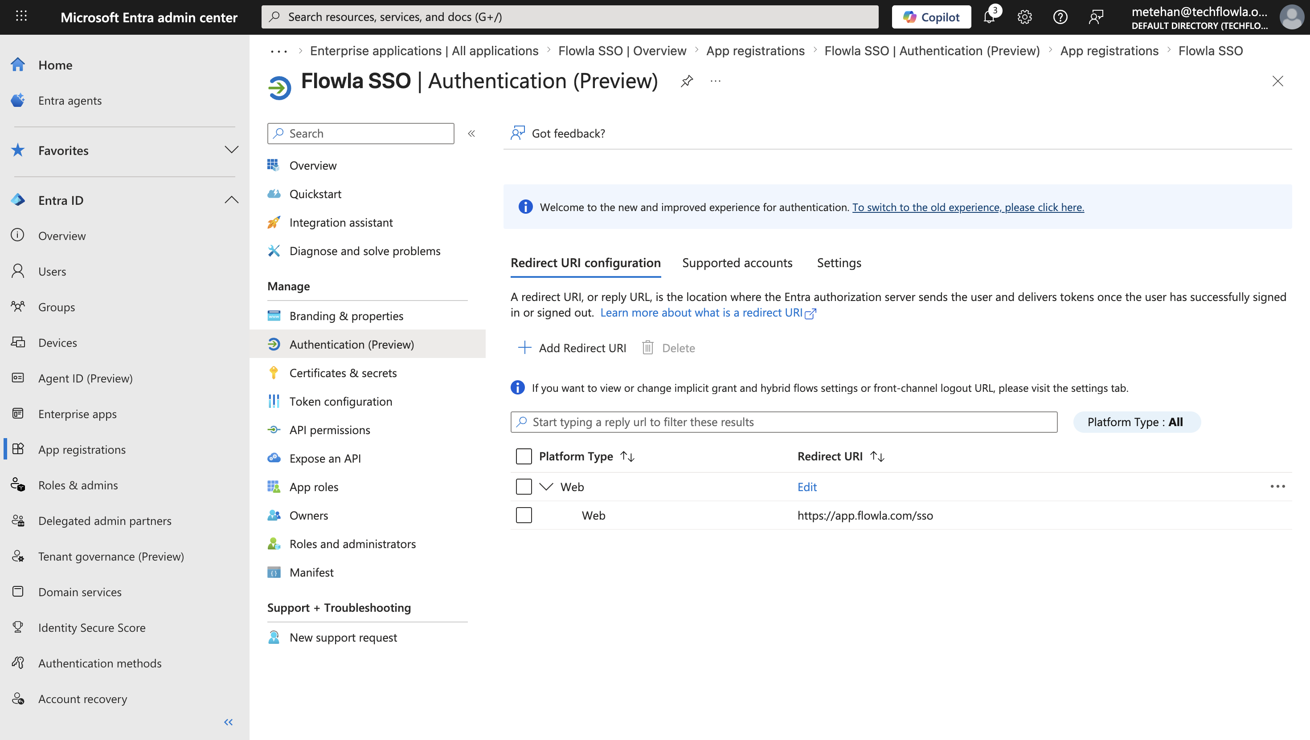Open notifications bell icon

click(x=989, y=17)
